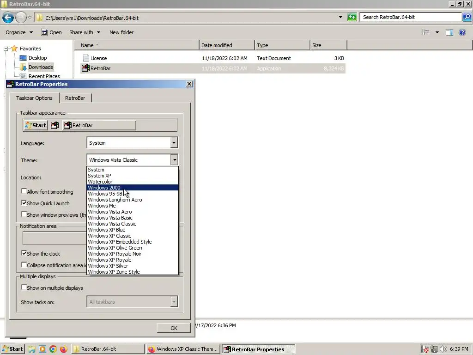Open the Show tasks on dropdown

(x=174, y=301)
